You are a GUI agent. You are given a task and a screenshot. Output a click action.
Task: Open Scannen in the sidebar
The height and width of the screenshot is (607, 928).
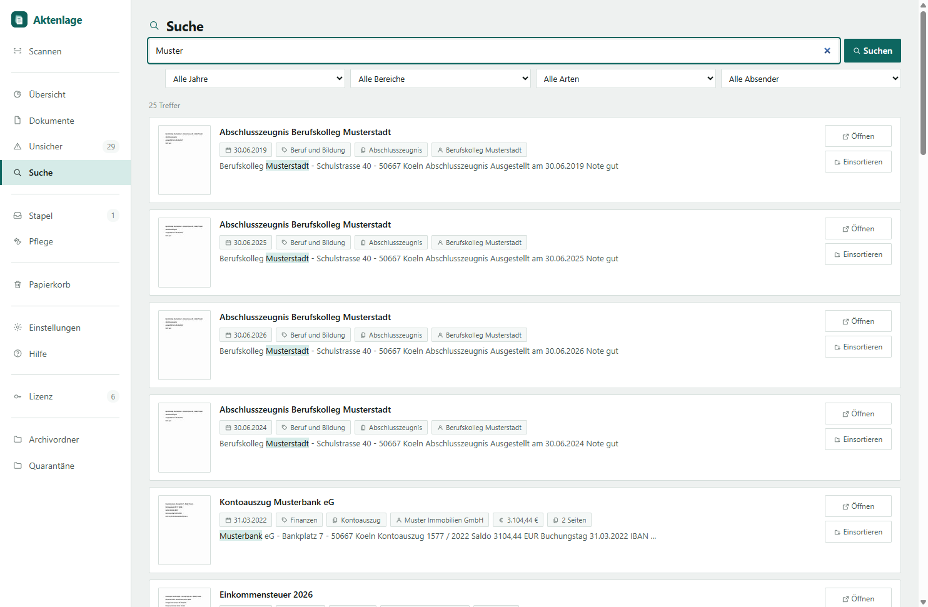click(65, 51)
